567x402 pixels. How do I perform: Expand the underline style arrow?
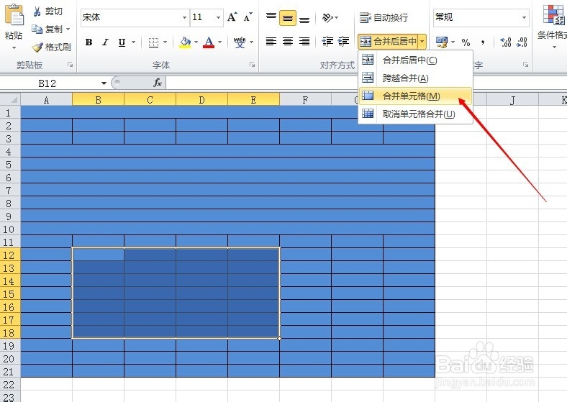point(133,42)
